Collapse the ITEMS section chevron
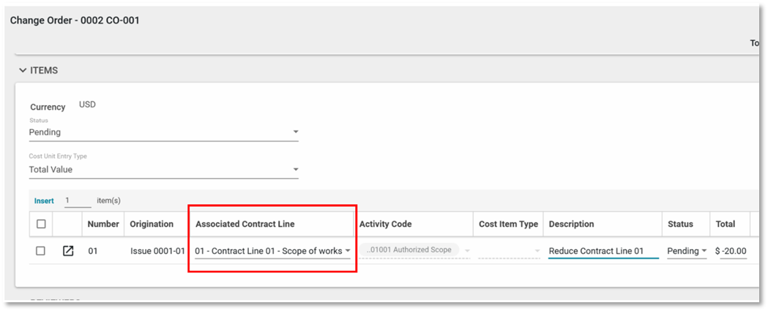The width and height of the screenshot is (768, 311). (23, 71)
